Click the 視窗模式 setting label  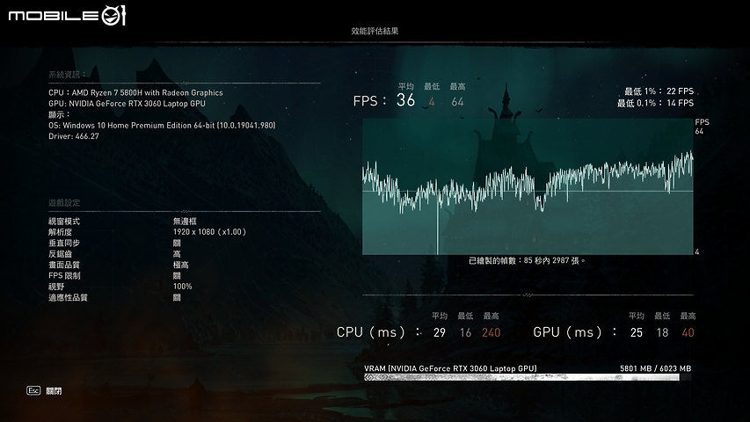point(64,222)
